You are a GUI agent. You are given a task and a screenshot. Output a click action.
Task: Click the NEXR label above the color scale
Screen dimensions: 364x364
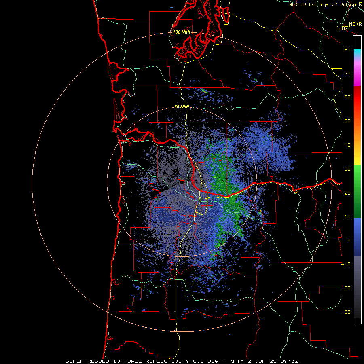[355, 24]
